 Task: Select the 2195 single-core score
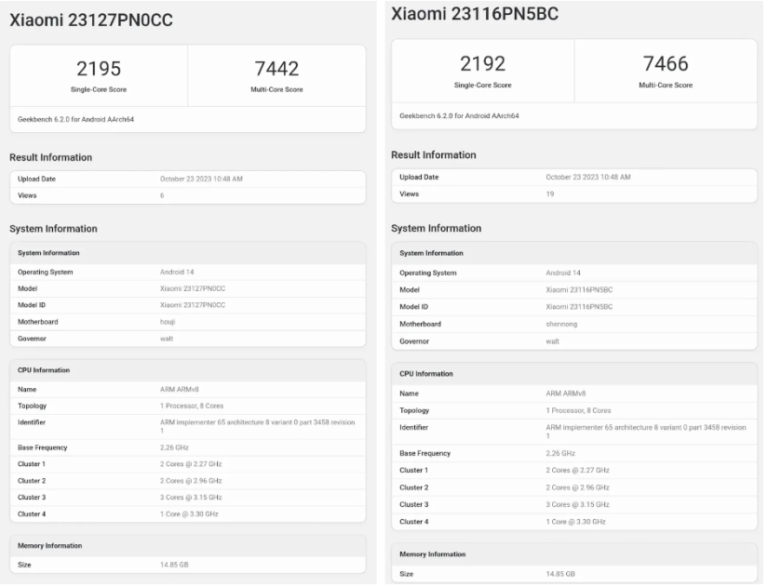[x=99, y=69]
